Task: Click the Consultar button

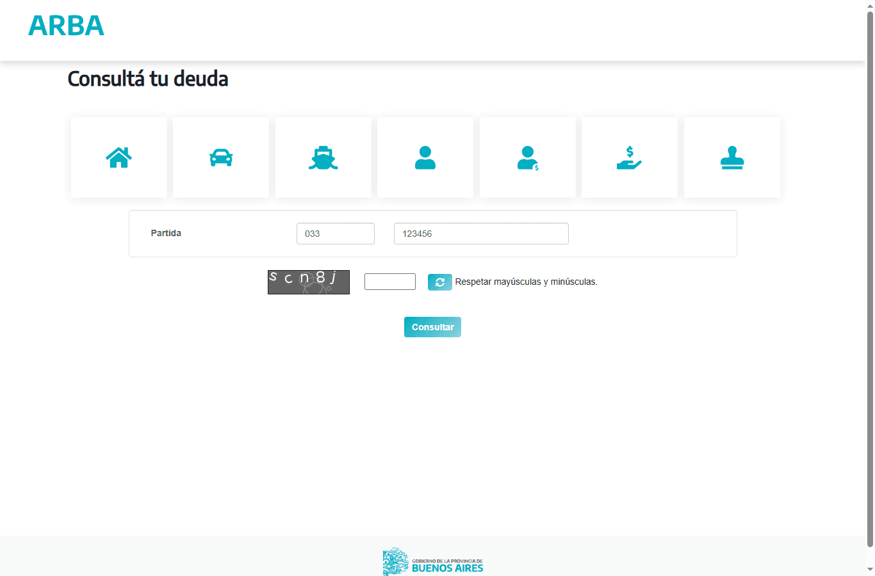Action: tap(432, 327)
